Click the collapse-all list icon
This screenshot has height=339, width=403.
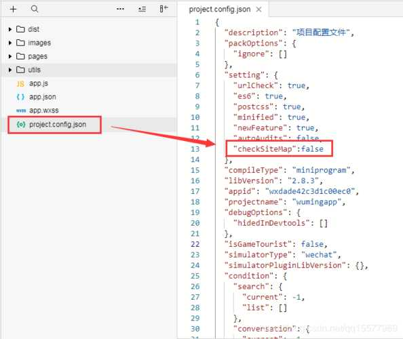[x=142, y=9]
